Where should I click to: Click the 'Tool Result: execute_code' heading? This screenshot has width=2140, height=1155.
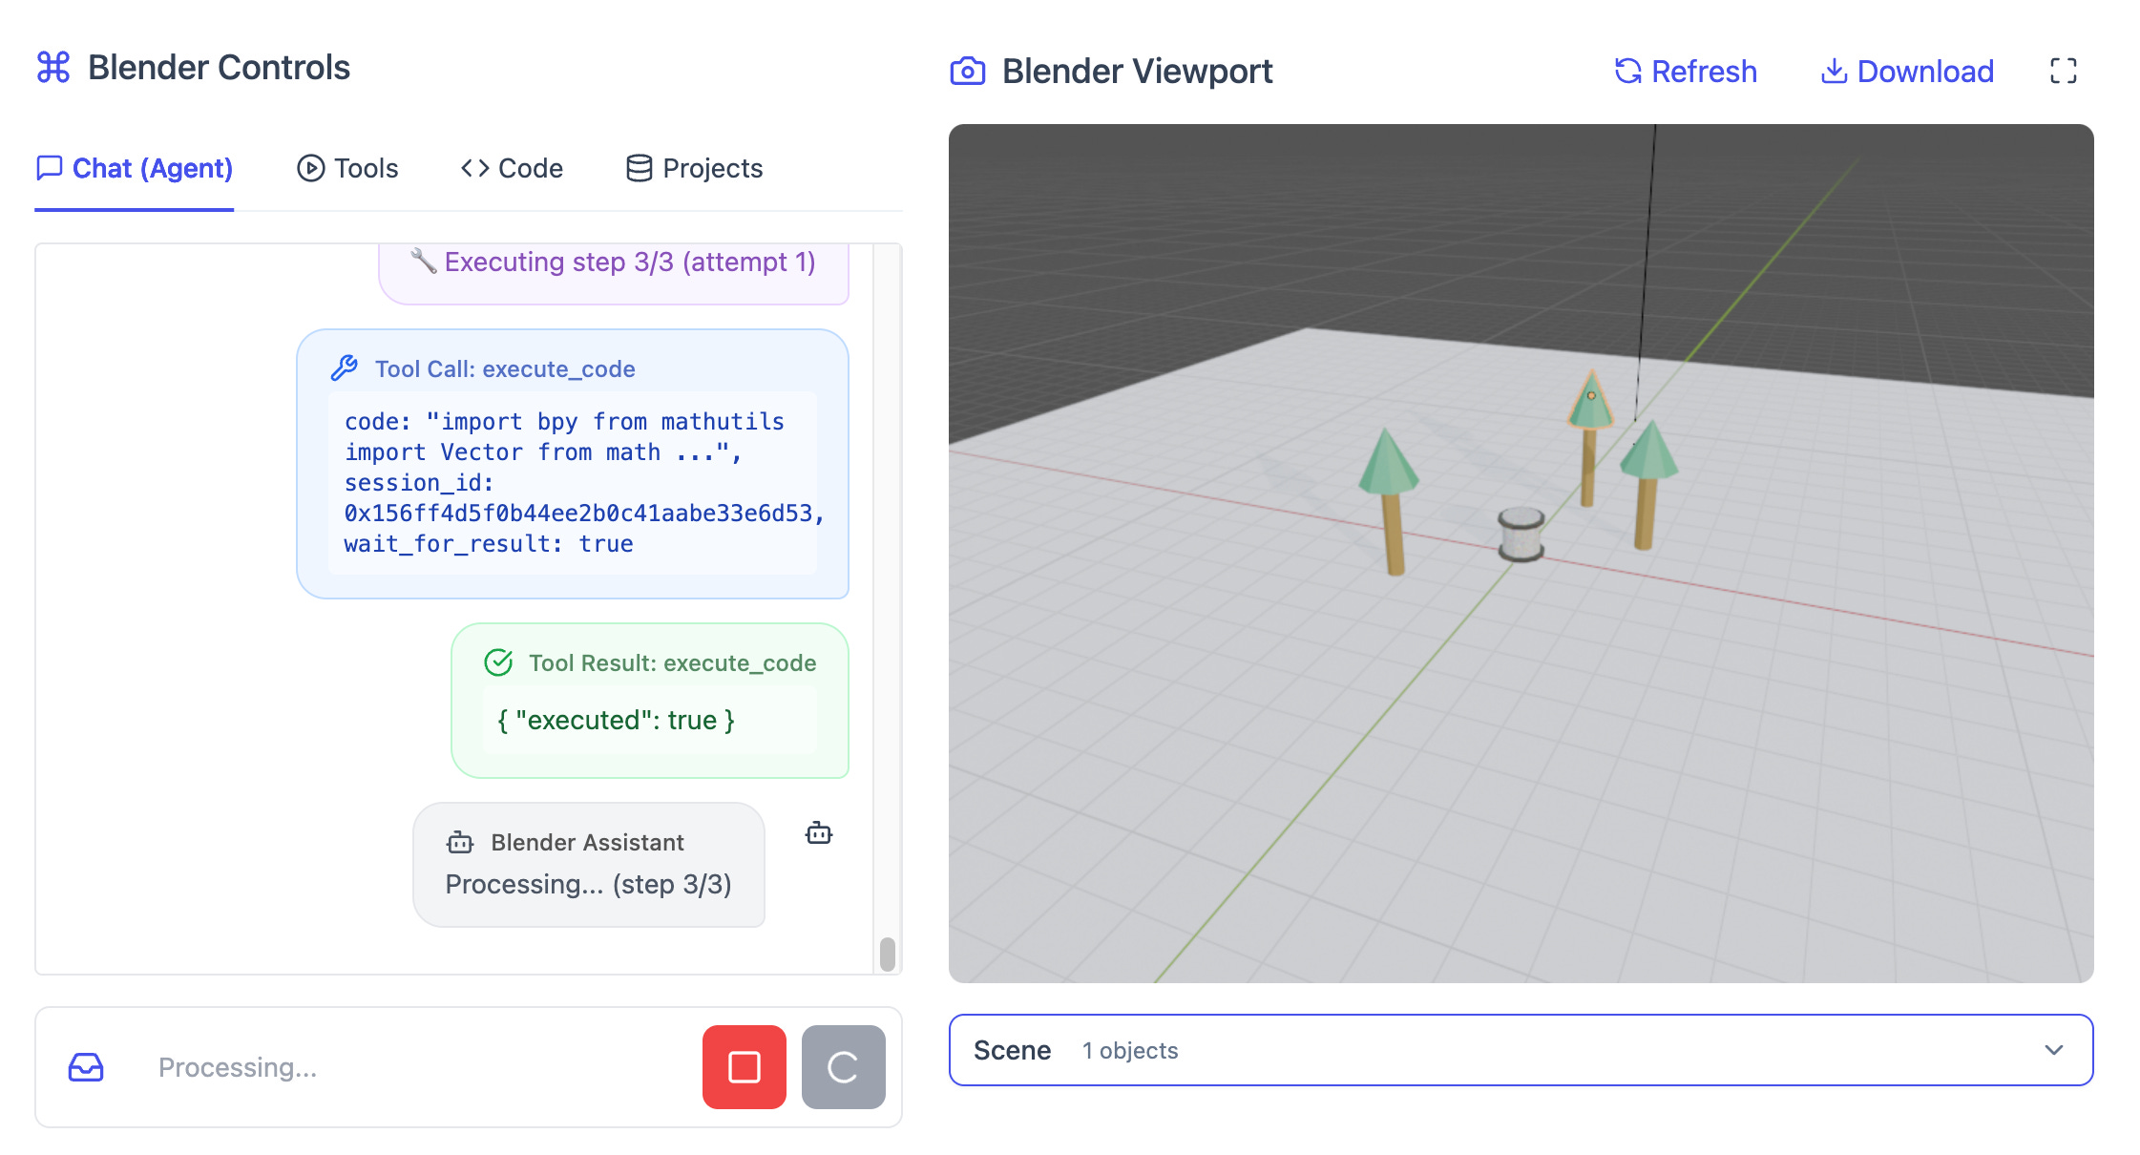(x=673, y=663)
